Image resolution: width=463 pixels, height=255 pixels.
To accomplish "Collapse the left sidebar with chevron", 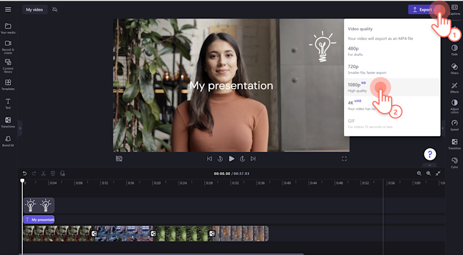I will pyautogui.click(x=20, y=128).
